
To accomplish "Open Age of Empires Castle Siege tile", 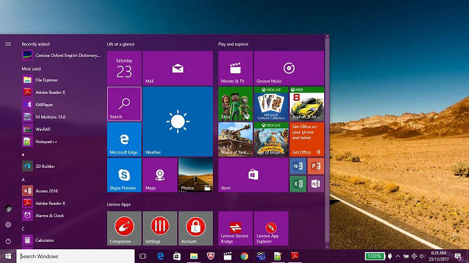I will click(x=271, y=139).
